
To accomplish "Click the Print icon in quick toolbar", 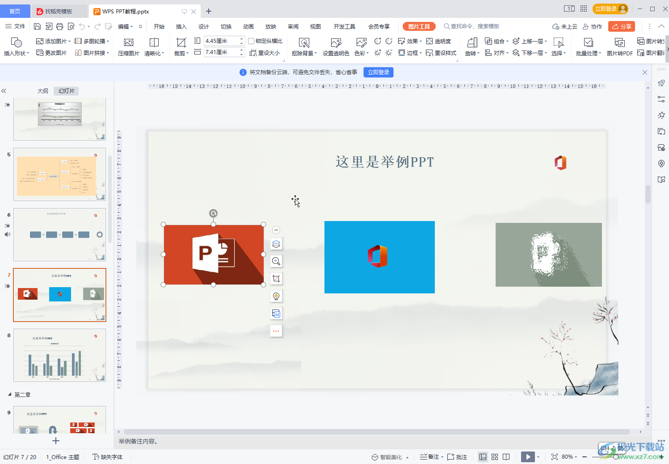I will (x=60, y=26).
